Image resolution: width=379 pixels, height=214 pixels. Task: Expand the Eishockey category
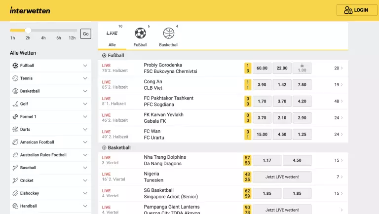click(x=85, y=193)
